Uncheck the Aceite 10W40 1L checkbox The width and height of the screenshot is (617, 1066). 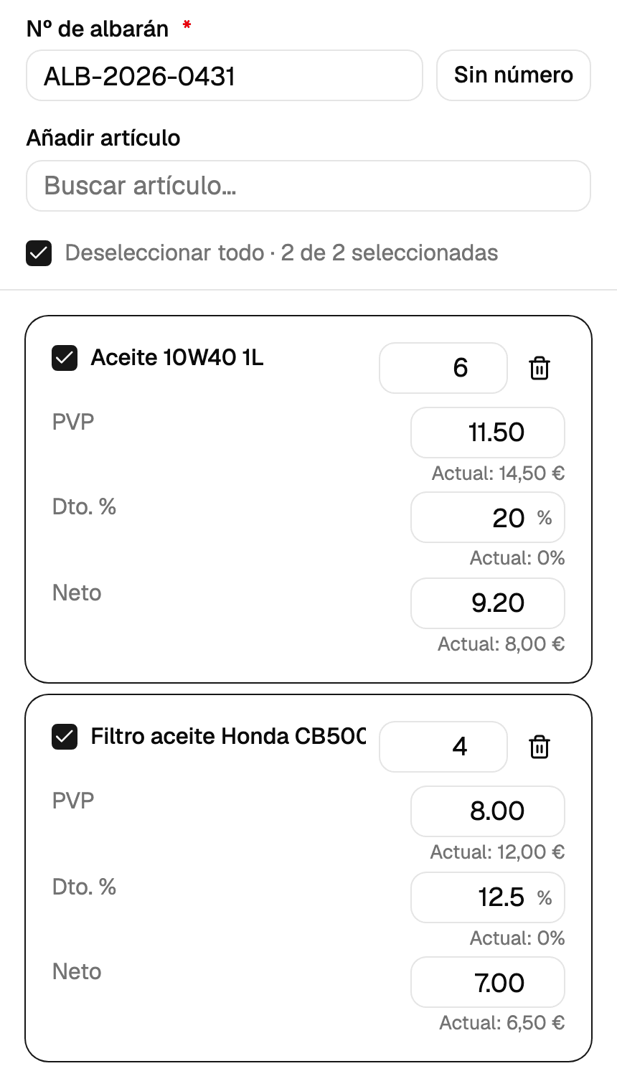point(65,357)
